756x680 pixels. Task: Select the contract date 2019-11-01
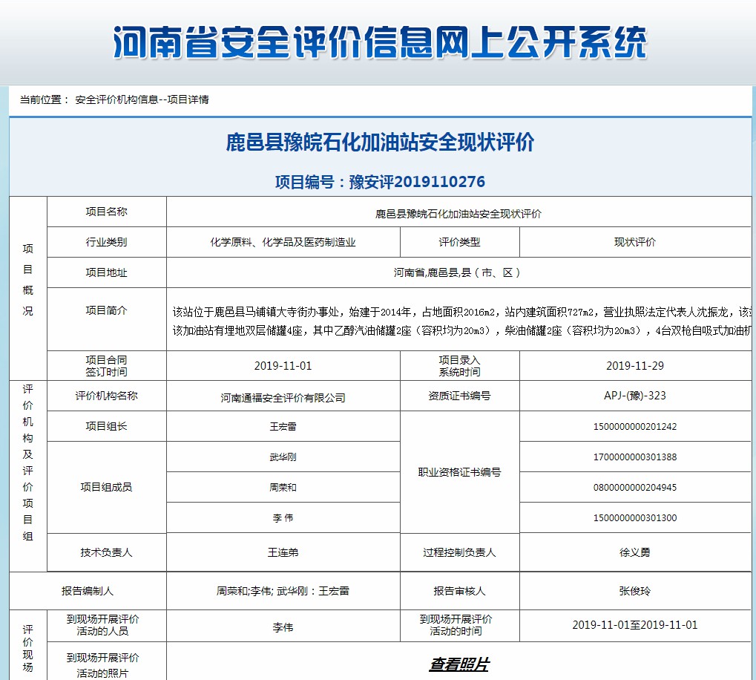[x=283, y=365]
